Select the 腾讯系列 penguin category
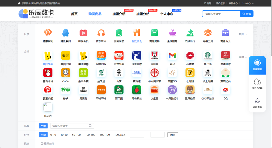272x148 pixels. click(66, 33)
